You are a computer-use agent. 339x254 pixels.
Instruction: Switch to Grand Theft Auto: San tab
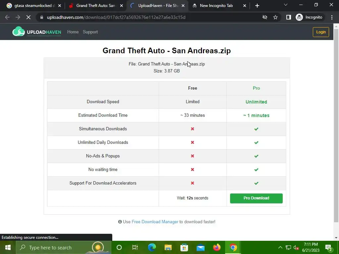(x=96, y=6)
